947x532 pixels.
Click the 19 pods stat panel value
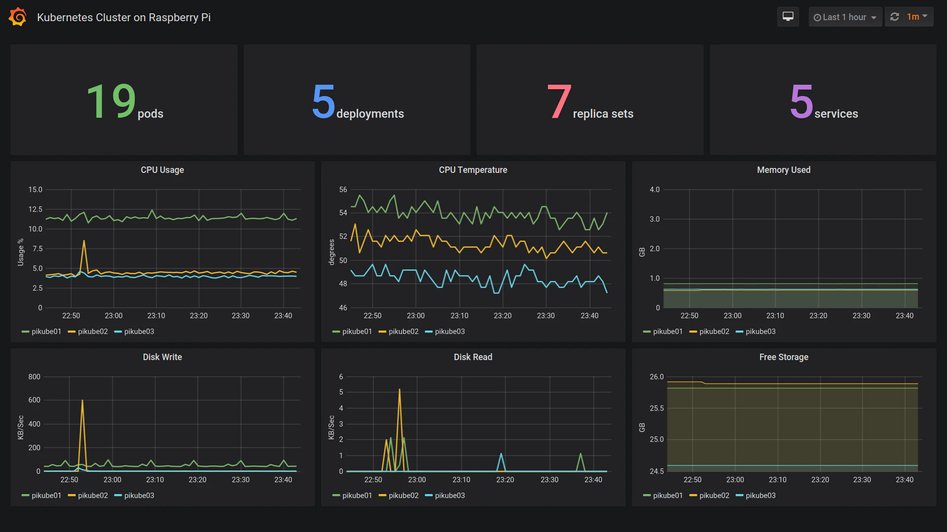coord(124,101)
